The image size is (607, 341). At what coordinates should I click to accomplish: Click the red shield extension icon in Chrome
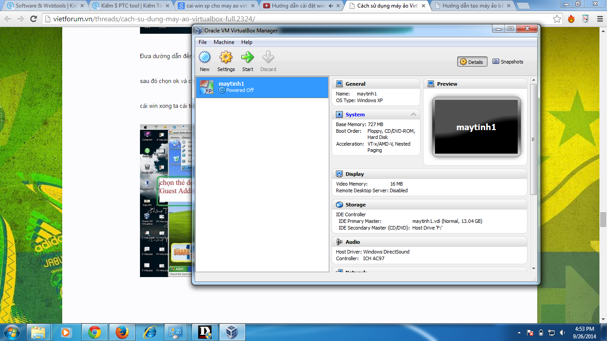click(x=585, y=19)
